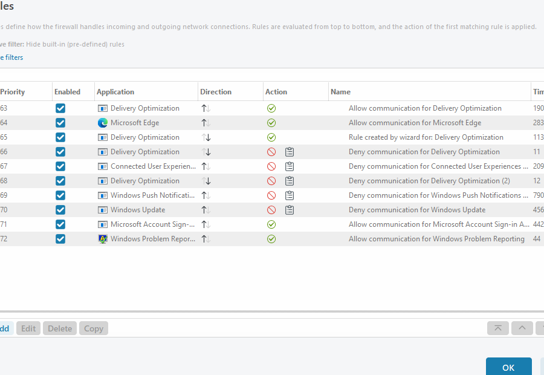Screen dimensions: 544x375
Task: Click the log clipboard icon in priority 66
Action: point(290,152)
